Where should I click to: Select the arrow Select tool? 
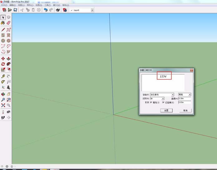point(3,17)
